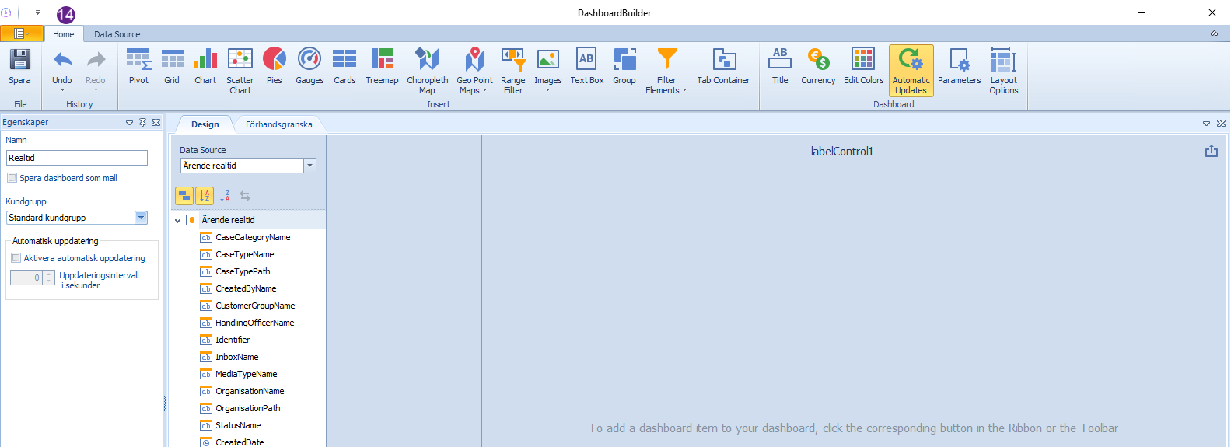This screenshot has height=447, width=1231.
Task: Select the MediaTypeName field
Action: [248, 374]
